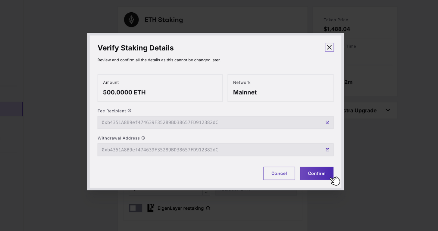Close the Verify Staking Details dialog
The image size is (438, 231).
point(329,47)
